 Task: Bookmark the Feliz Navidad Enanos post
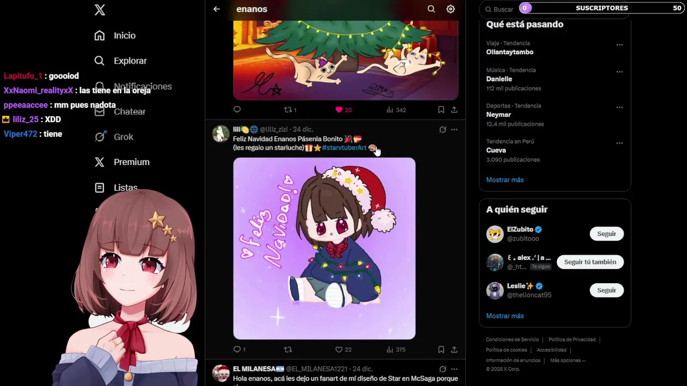tap(441, 350)
